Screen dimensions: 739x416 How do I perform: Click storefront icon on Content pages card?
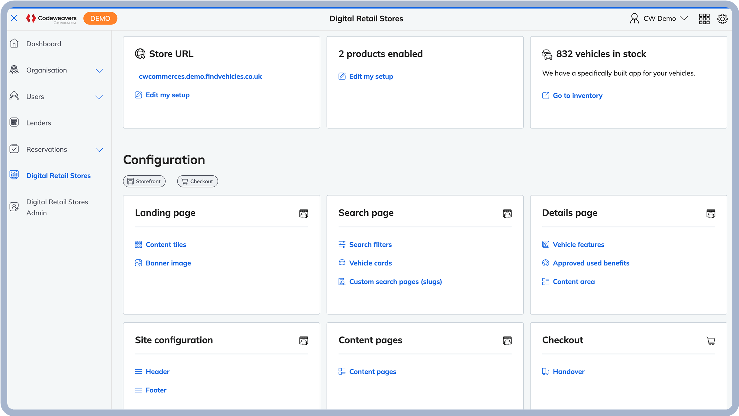click(x=507, y=341)
